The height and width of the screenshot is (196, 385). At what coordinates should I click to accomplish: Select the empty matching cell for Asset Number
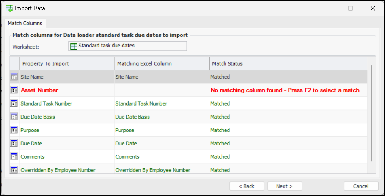(162, 90)
